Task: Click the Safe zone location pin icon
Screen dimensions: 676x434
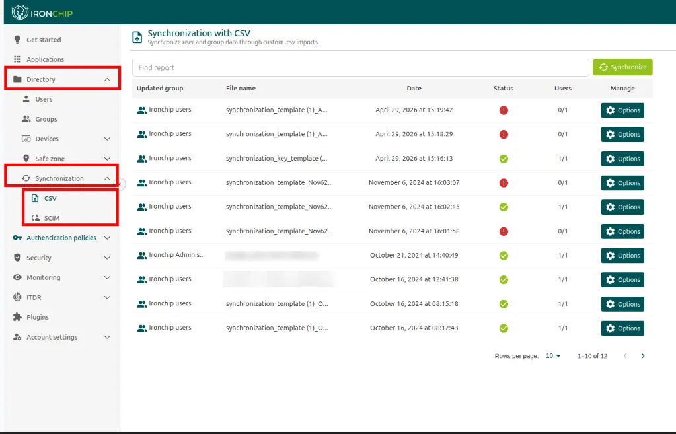Action: click(x=26, y=158)
